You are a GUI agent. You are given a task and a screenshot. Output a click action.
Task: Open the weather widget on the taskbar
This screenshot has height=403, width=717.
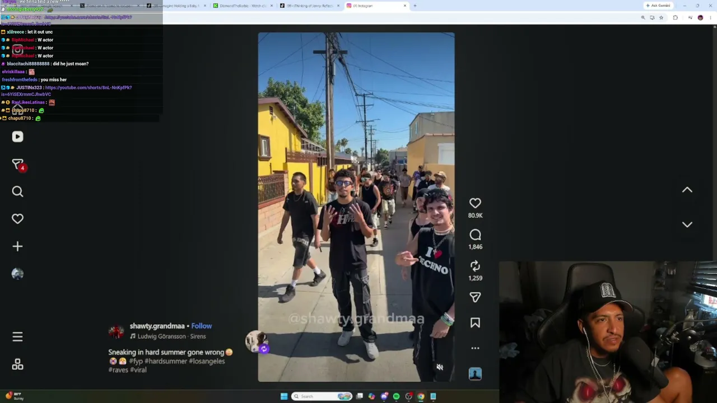14,396
